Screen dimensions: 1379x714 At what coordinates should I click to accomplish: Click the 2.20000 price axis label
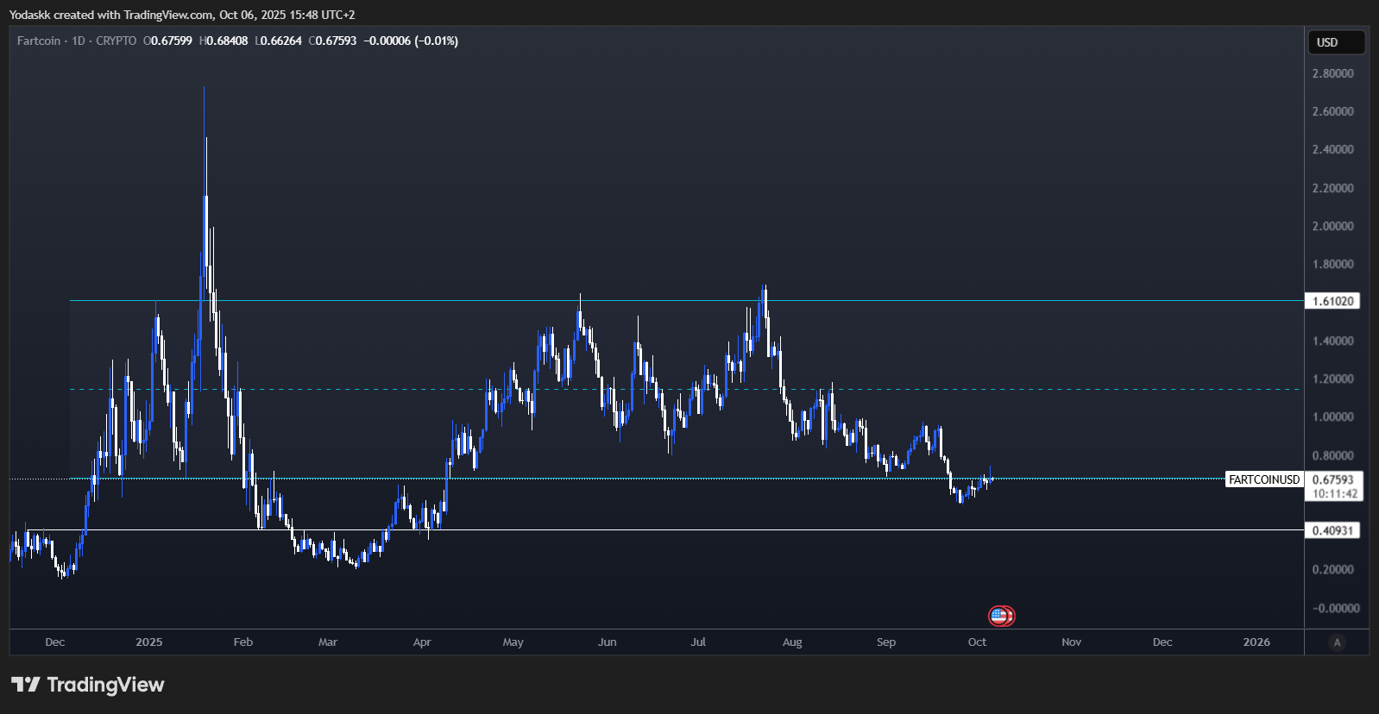[1333, 188]
